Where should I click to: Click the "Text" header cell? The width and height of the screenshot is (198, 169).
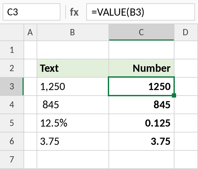pyautogui.click(x=73, y=68)
